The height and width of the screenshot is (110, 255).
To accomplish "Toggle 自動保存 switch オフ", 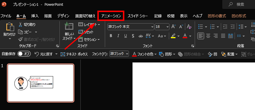I will click(24, 54).
